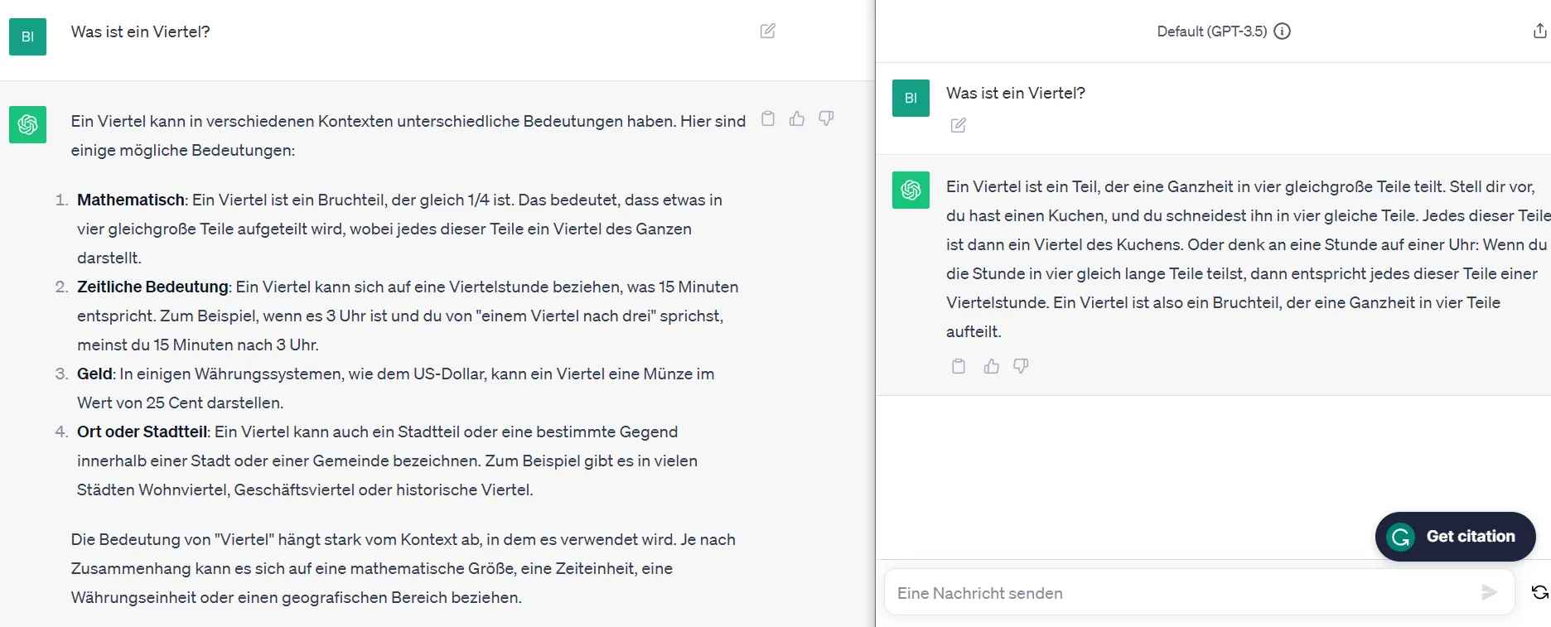Image resolution: width=1551 pixels, height=627 pixels.
Task: Click the BI user avatar in left panel
Action: [27, 37]
